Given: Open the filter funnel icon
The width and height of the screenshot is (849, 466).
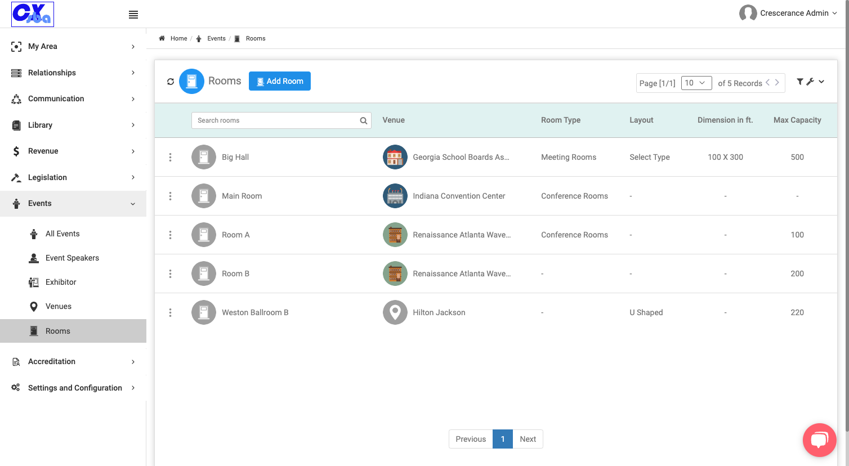Looking at the screenshot, I should point(800,82).
